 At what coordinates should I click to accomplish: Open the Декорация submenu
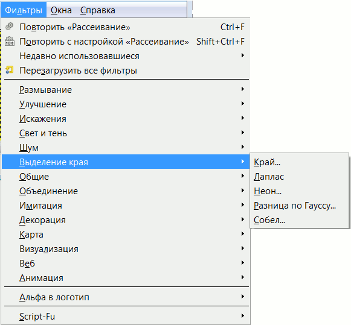(126, 220)
